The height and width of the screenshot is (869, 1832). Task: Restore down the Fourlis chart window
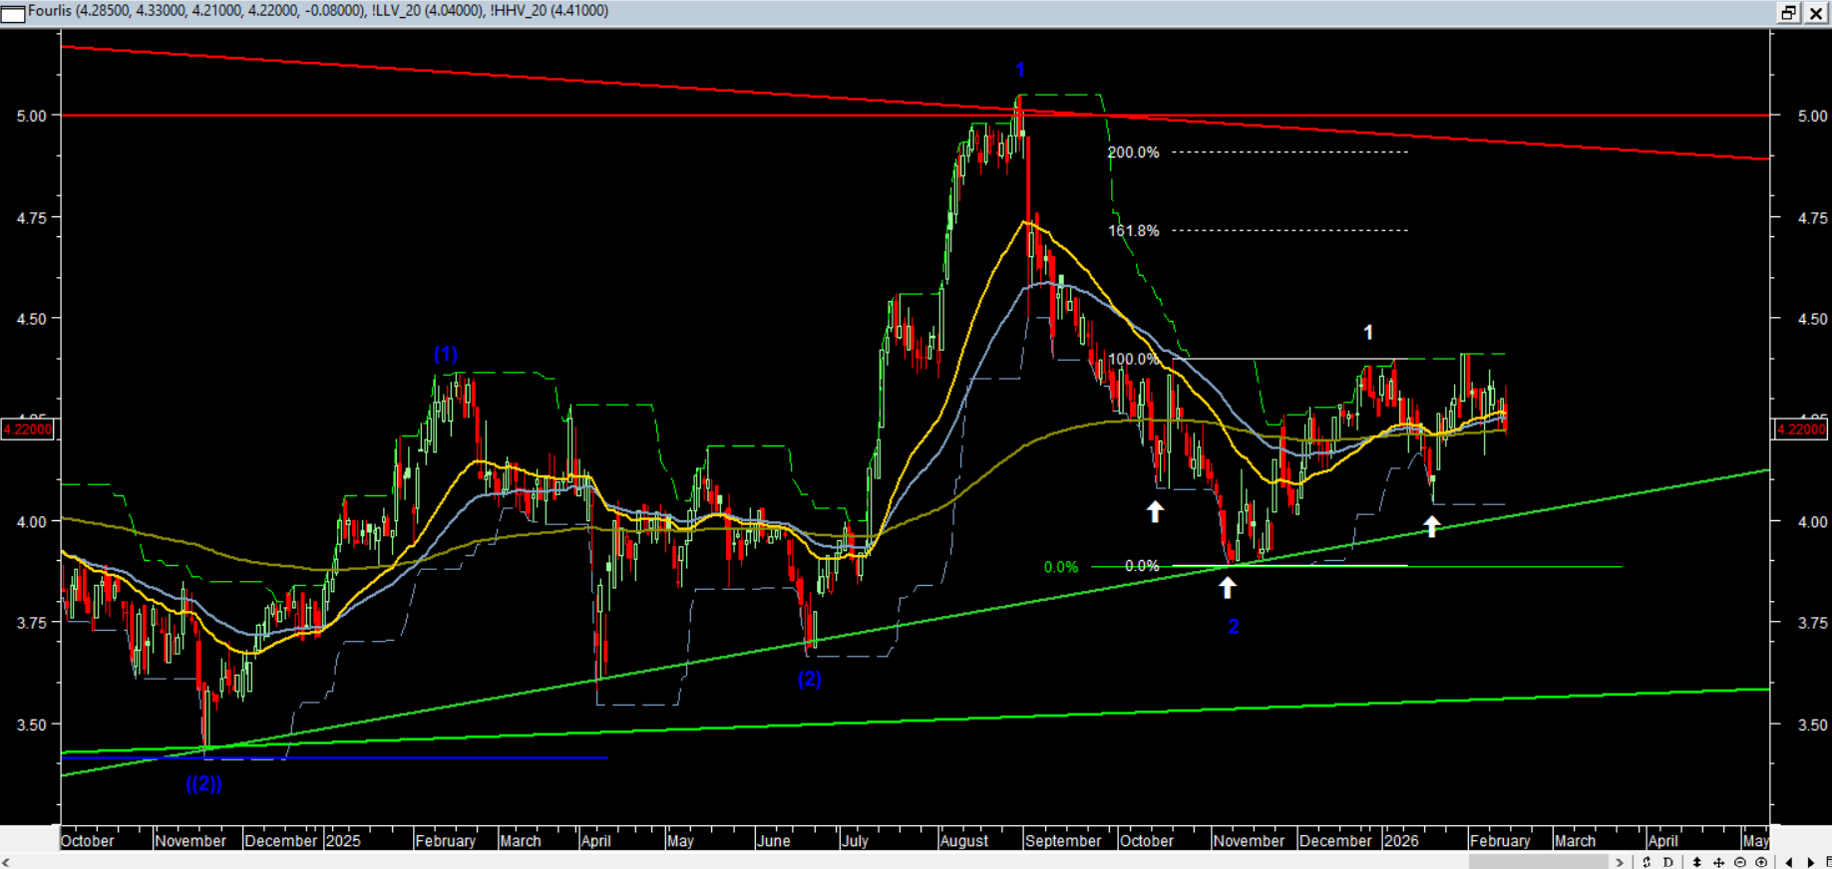pyautogui.click(x=1788, y=13)
